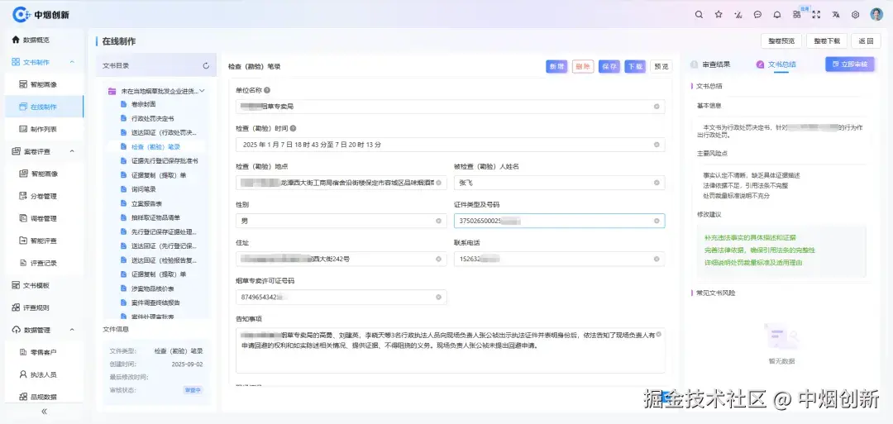This screenshot has height=424, width=893.
Task: Open 品规数据 in sidebar
Action: pyautogui.click(x=45, y=397)
